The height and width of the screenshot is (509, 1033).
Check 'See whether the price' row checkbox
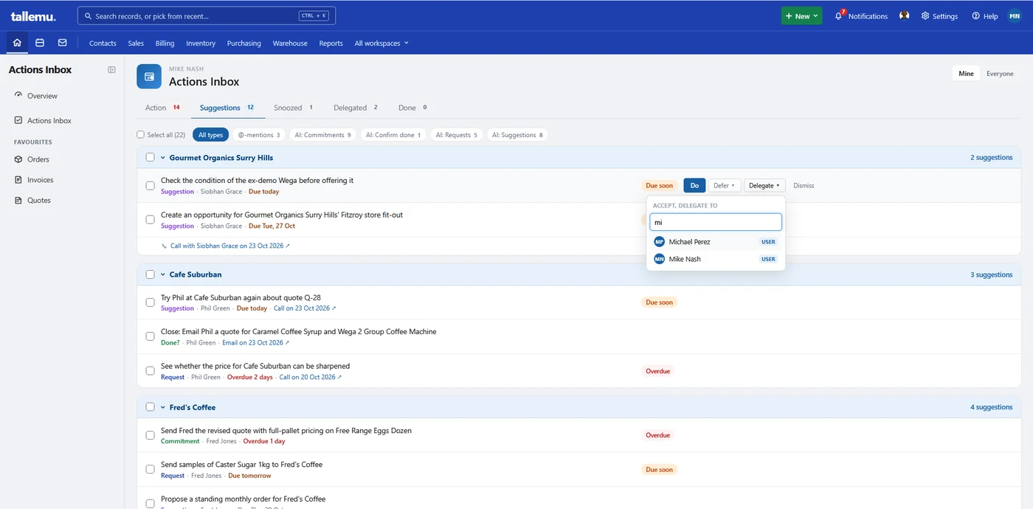151,371
